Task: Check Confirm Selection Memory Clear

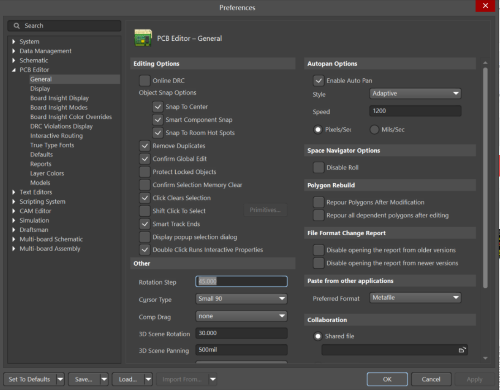Action: point(144,185)
